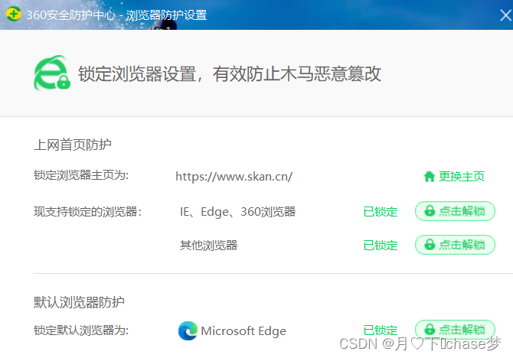
Task: Click the Microsoft Edge logo icon
Action: [188, 330]
